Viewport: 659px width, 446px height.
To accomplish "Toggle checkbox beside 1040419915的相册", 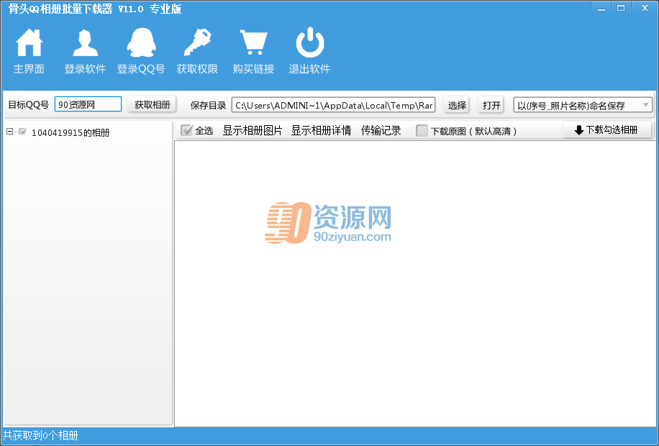I will click(23, 132).
